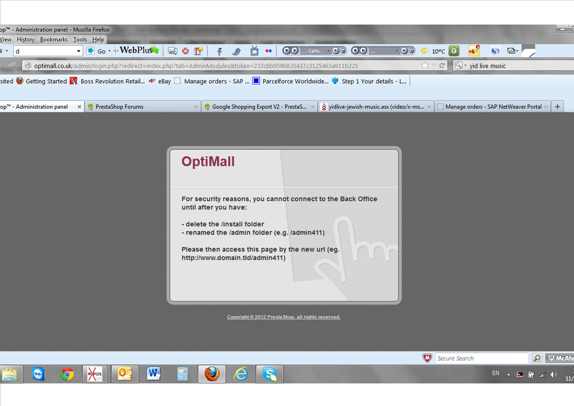The width and height of the screenshot is (574, 406).
Task: Stop the second radio player
Action: pyautogui.click(x=355, y=51)
